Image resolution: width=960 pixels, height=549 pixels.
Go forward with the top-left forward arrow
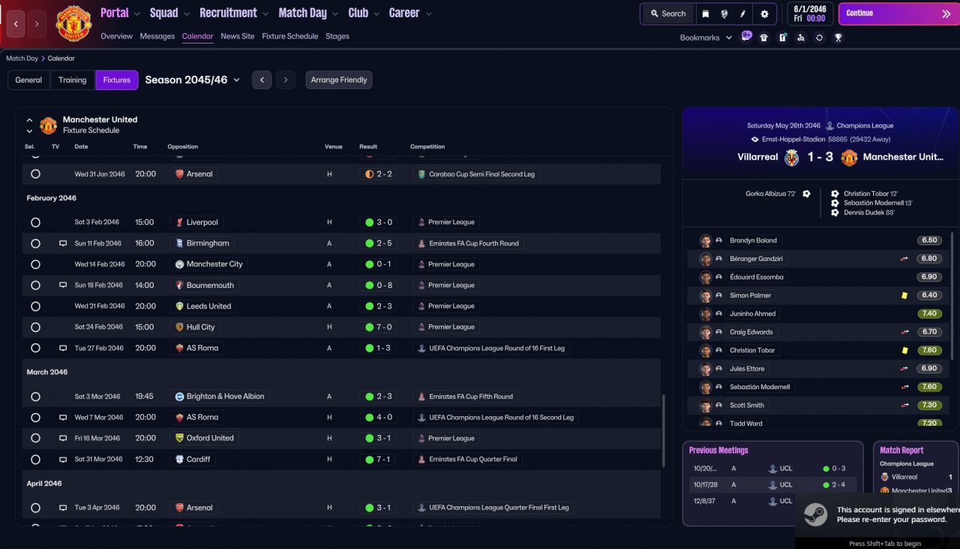38,24
